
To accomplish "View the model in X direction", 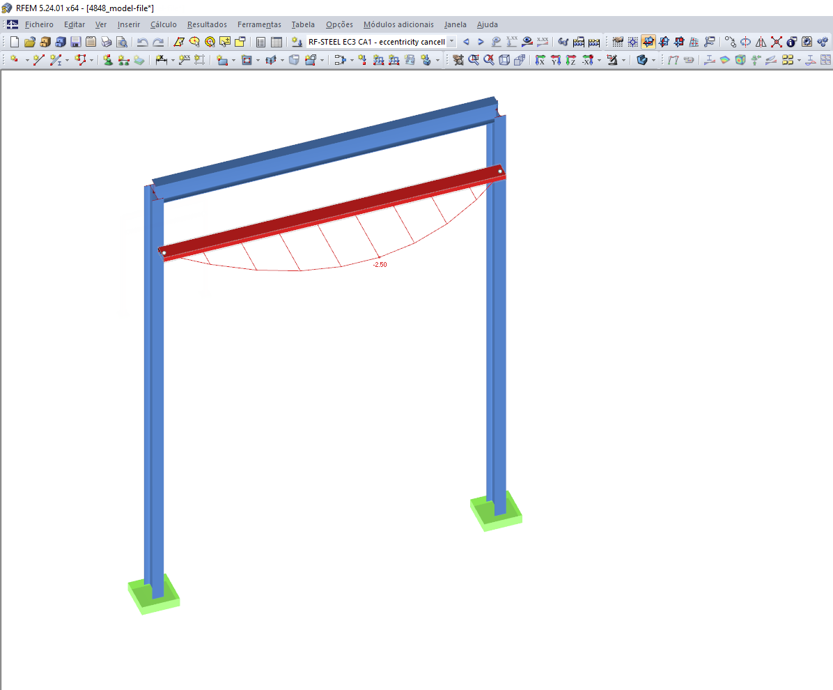I will (540, 59).
